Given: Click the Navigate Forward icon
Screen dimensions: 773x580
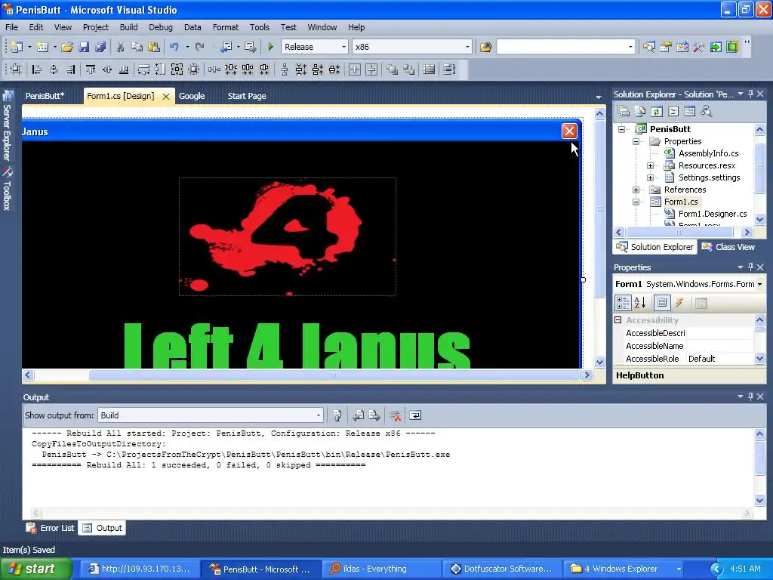Looking at the screenshot, I should coord(251,47).
